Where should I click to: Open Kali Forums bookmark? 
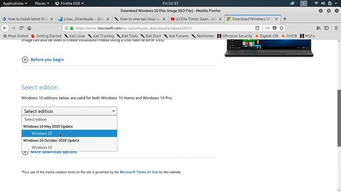(x=176, y=36)
